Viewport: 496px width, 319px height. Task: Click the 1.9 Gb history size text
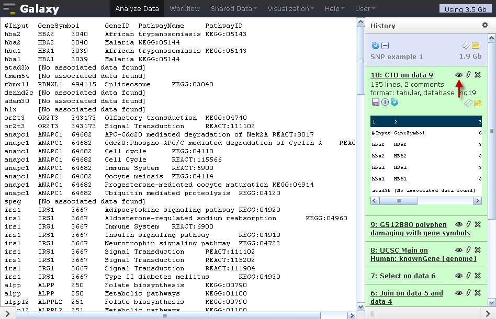(470, 56)
